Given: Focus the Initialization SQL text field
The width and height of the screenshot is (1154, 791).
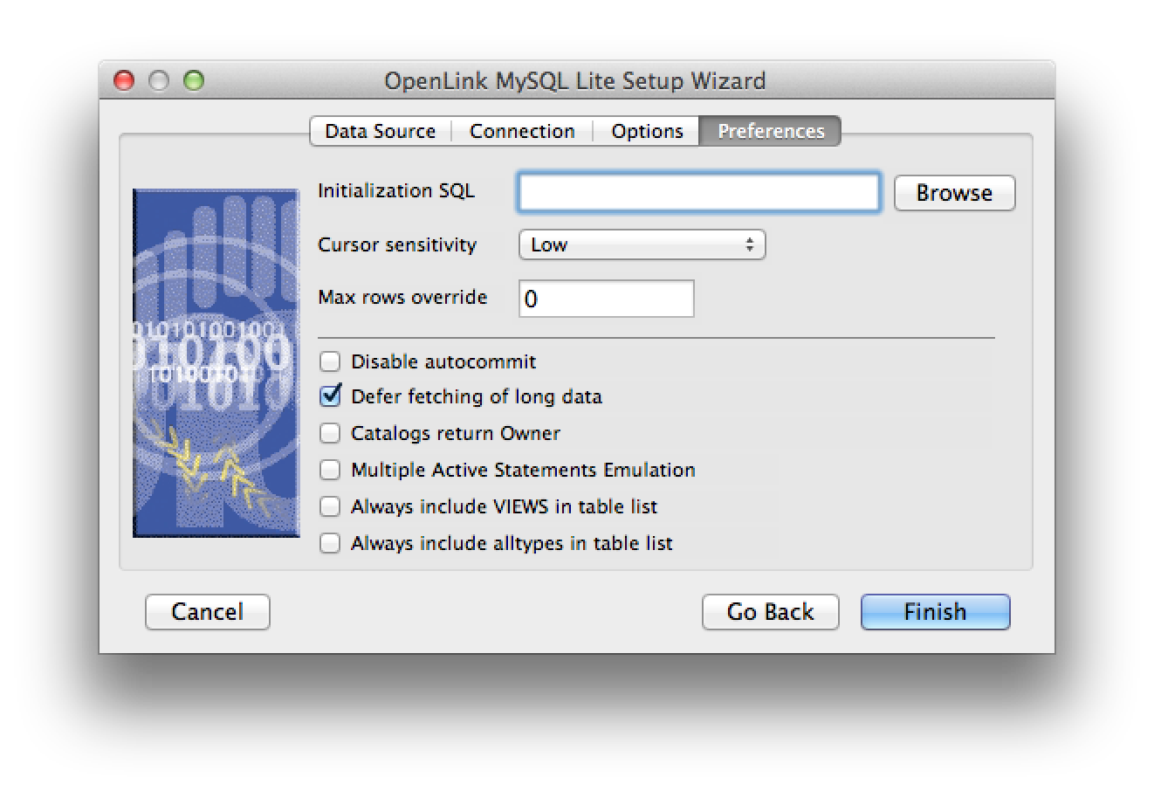Looking at the screenshot, I should [698, 193].
